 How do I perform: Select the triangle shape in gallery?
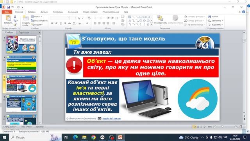[x=130, y=21]
